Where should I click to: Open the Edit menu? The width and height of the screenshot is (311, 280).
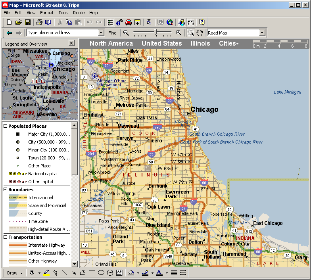coord(18,13)
